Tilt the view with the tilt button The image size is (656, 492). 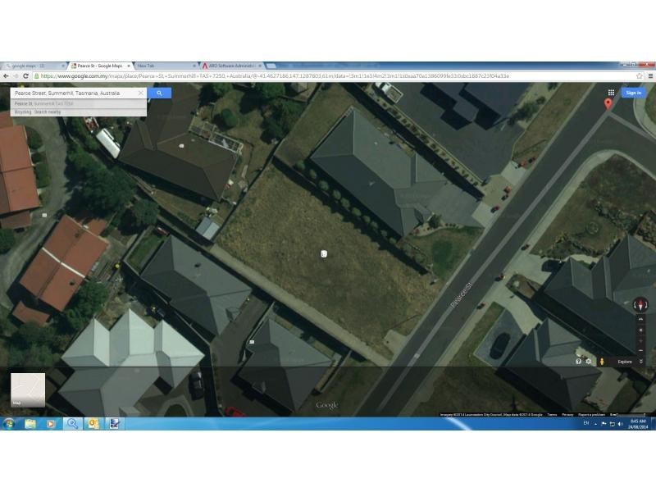[640, 319]
